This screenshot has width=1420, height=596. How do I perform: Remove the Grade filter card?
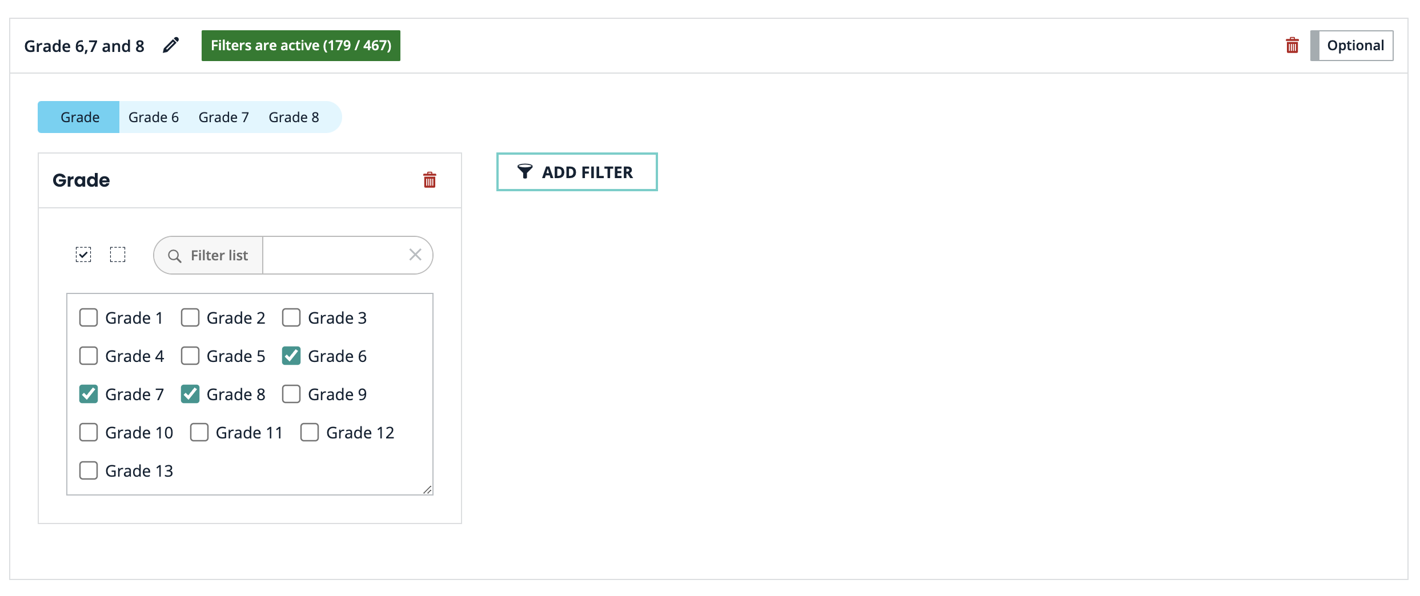pos(430,180)
